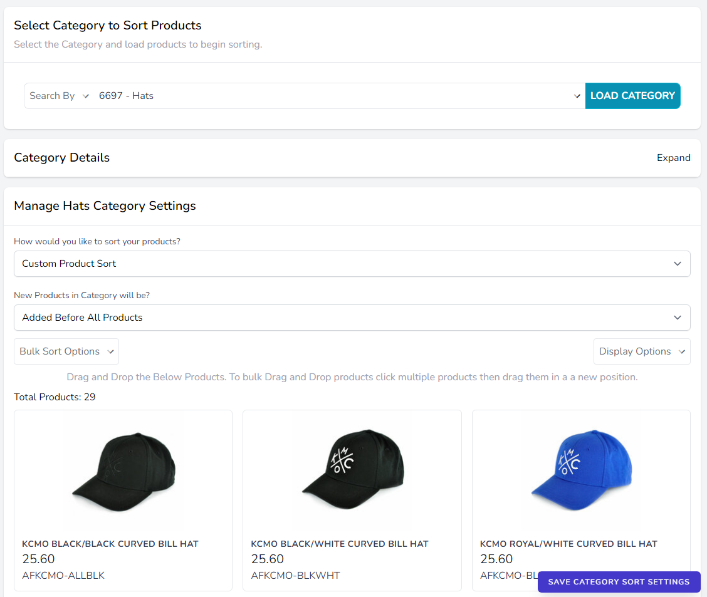707x597 pixels.
Task: Select the black/black curved bill hat image
Action: pyautogui.click(x=123, y=470)
